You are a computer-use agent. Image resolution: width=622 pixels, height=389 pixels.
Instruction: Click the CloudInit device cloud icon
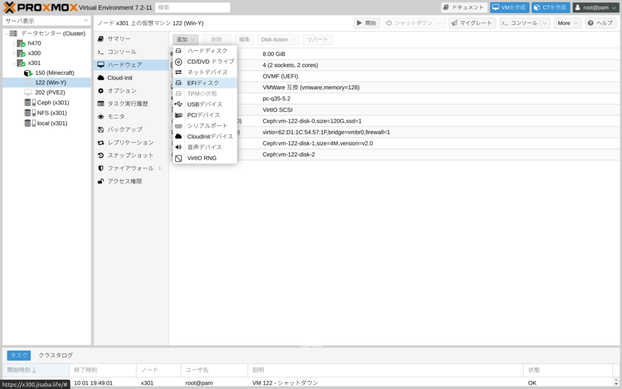point(179,137)
